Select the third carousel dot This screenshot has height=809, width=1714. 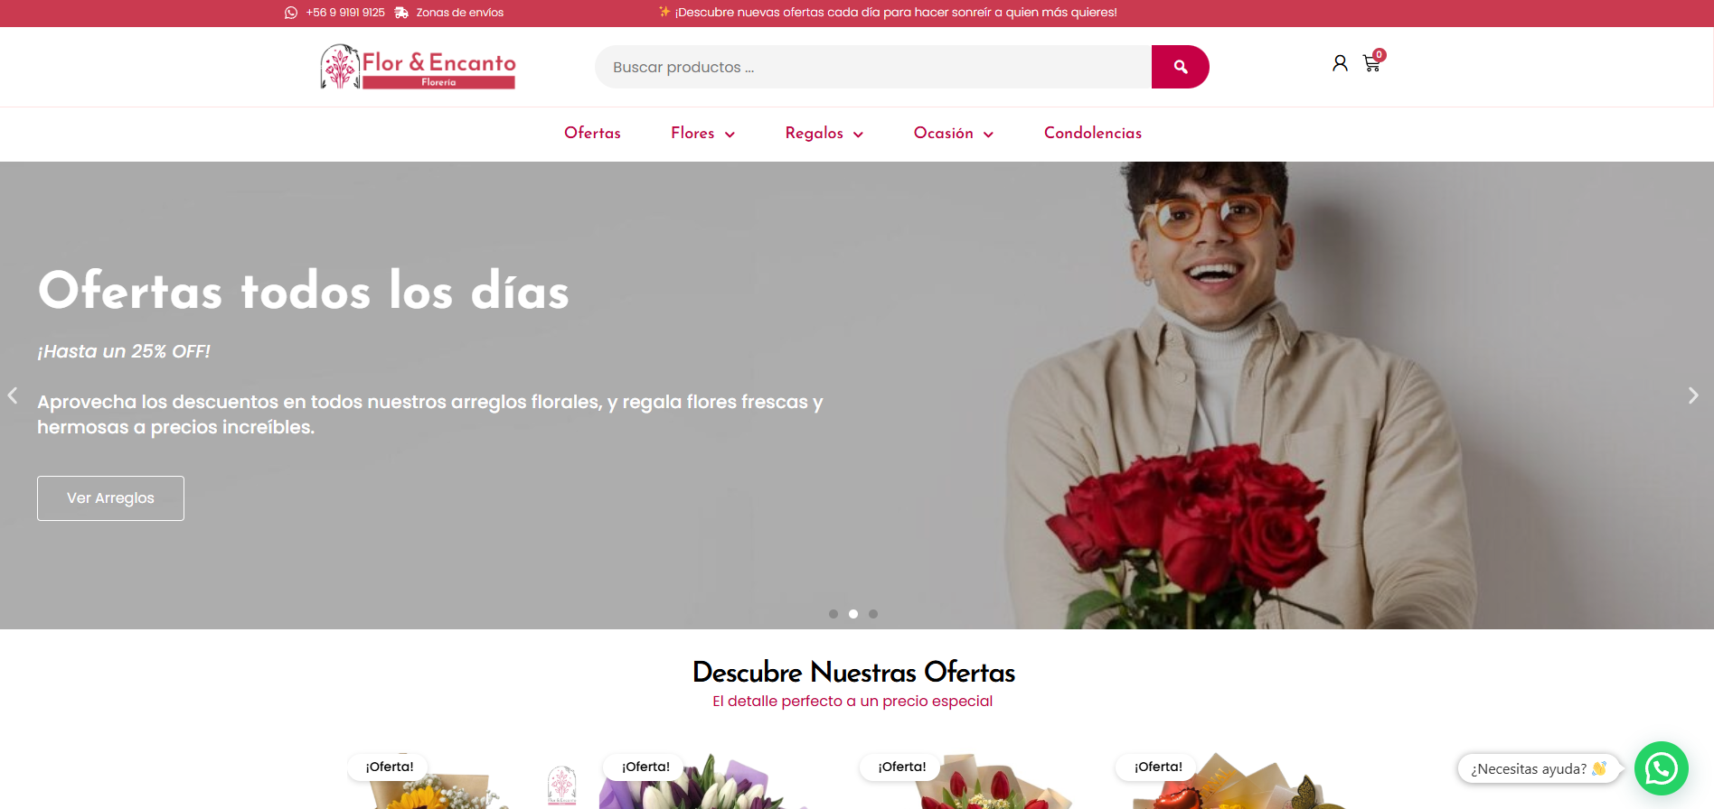(x=873, y=614)
